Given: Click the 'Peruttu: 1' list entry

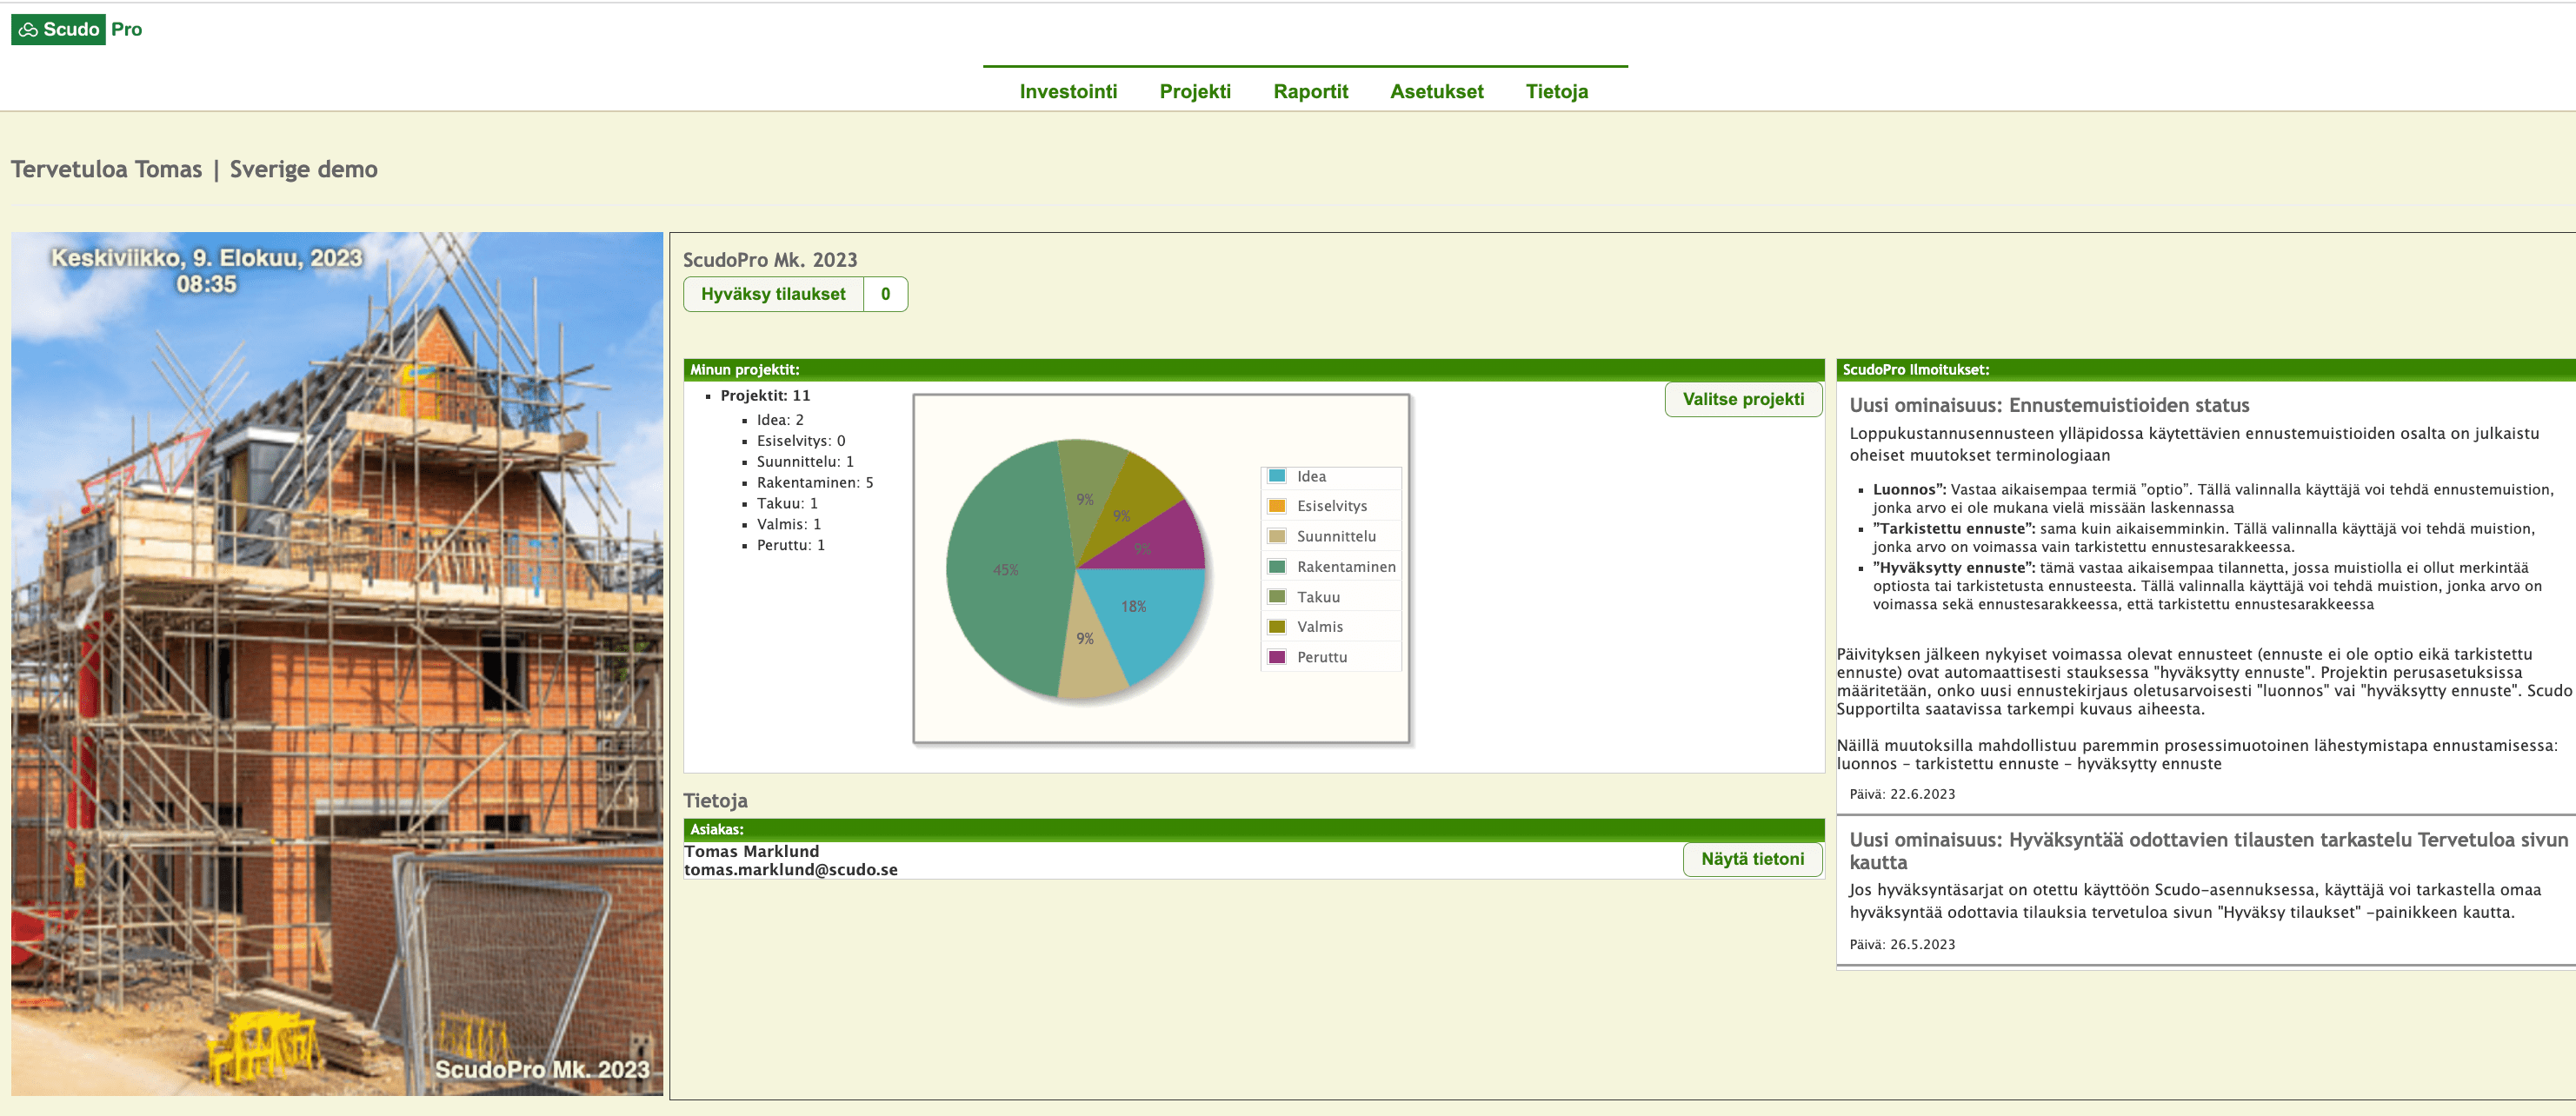Looking at the screenshot, I should (791, 546).
